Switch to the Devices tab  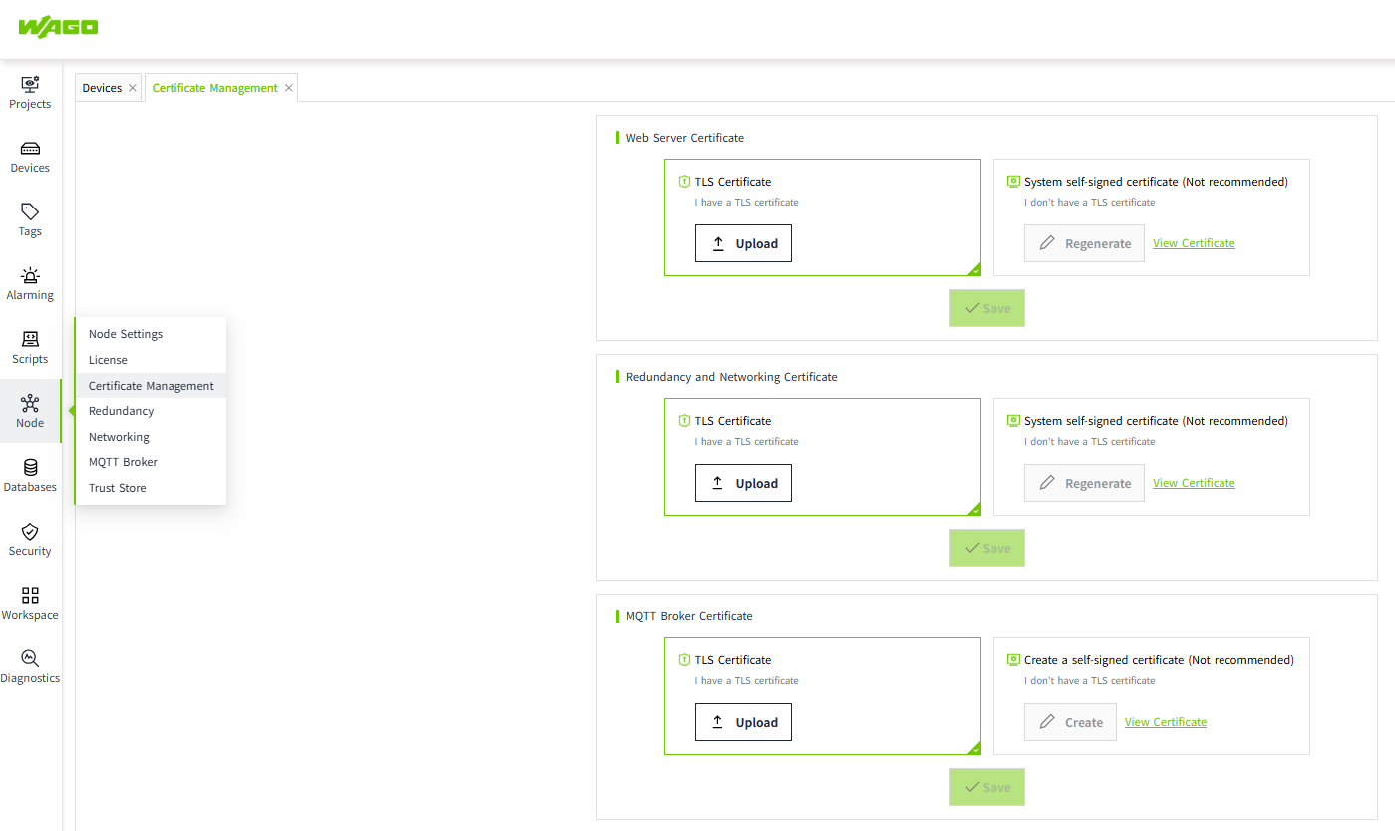(101, 88)
